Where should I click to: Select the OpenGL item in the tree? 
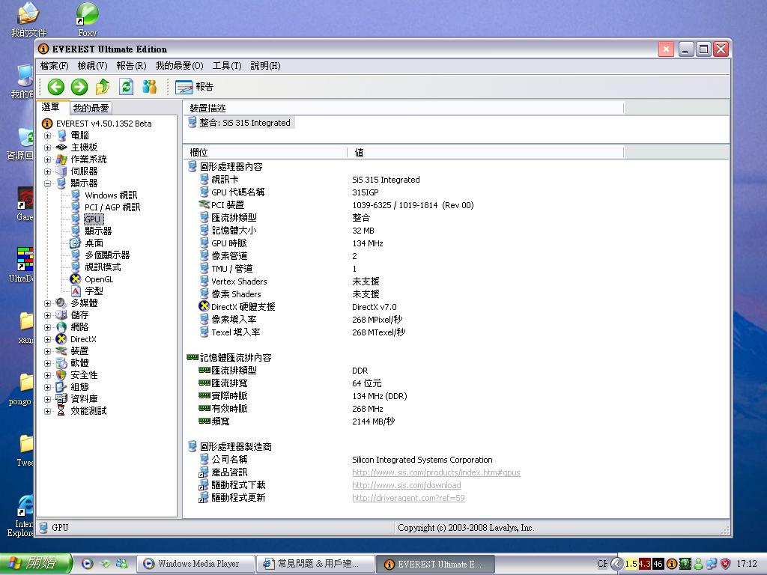(98, 279)
